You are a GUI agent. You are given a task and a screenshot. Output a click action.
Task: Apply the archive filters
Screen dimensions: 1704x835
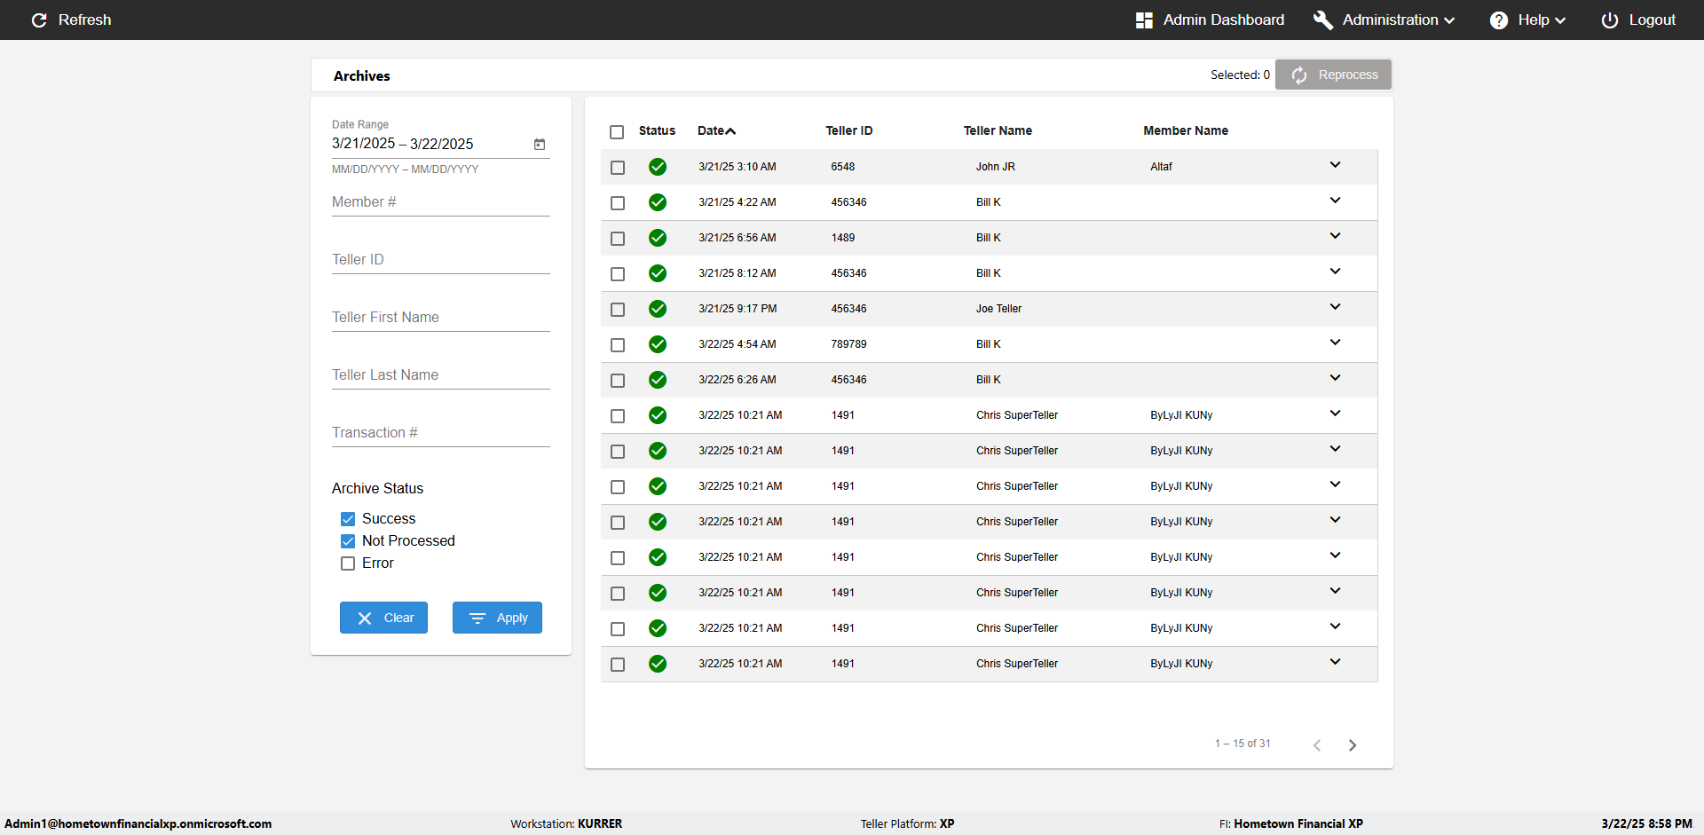click(x=497, y=618)
